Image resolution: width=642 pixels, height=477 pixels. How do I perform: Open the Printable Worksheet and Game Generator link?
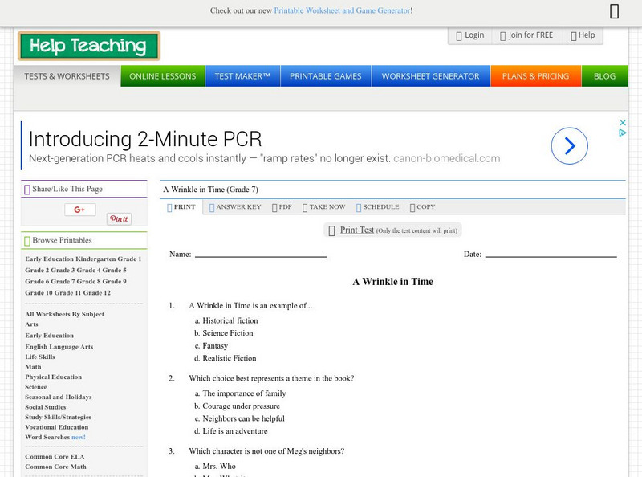tap(343, 10)
